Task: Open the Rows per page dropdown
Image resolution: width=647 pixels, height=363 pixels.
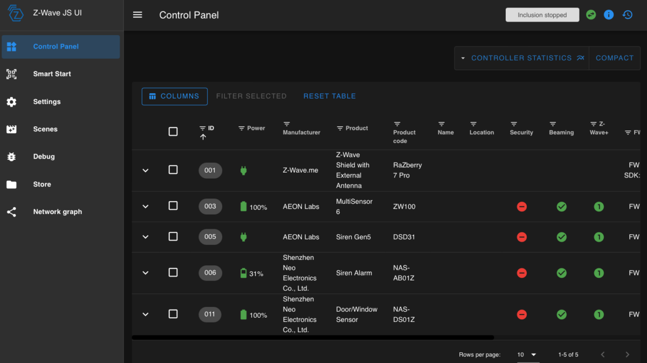Action: 527,354
